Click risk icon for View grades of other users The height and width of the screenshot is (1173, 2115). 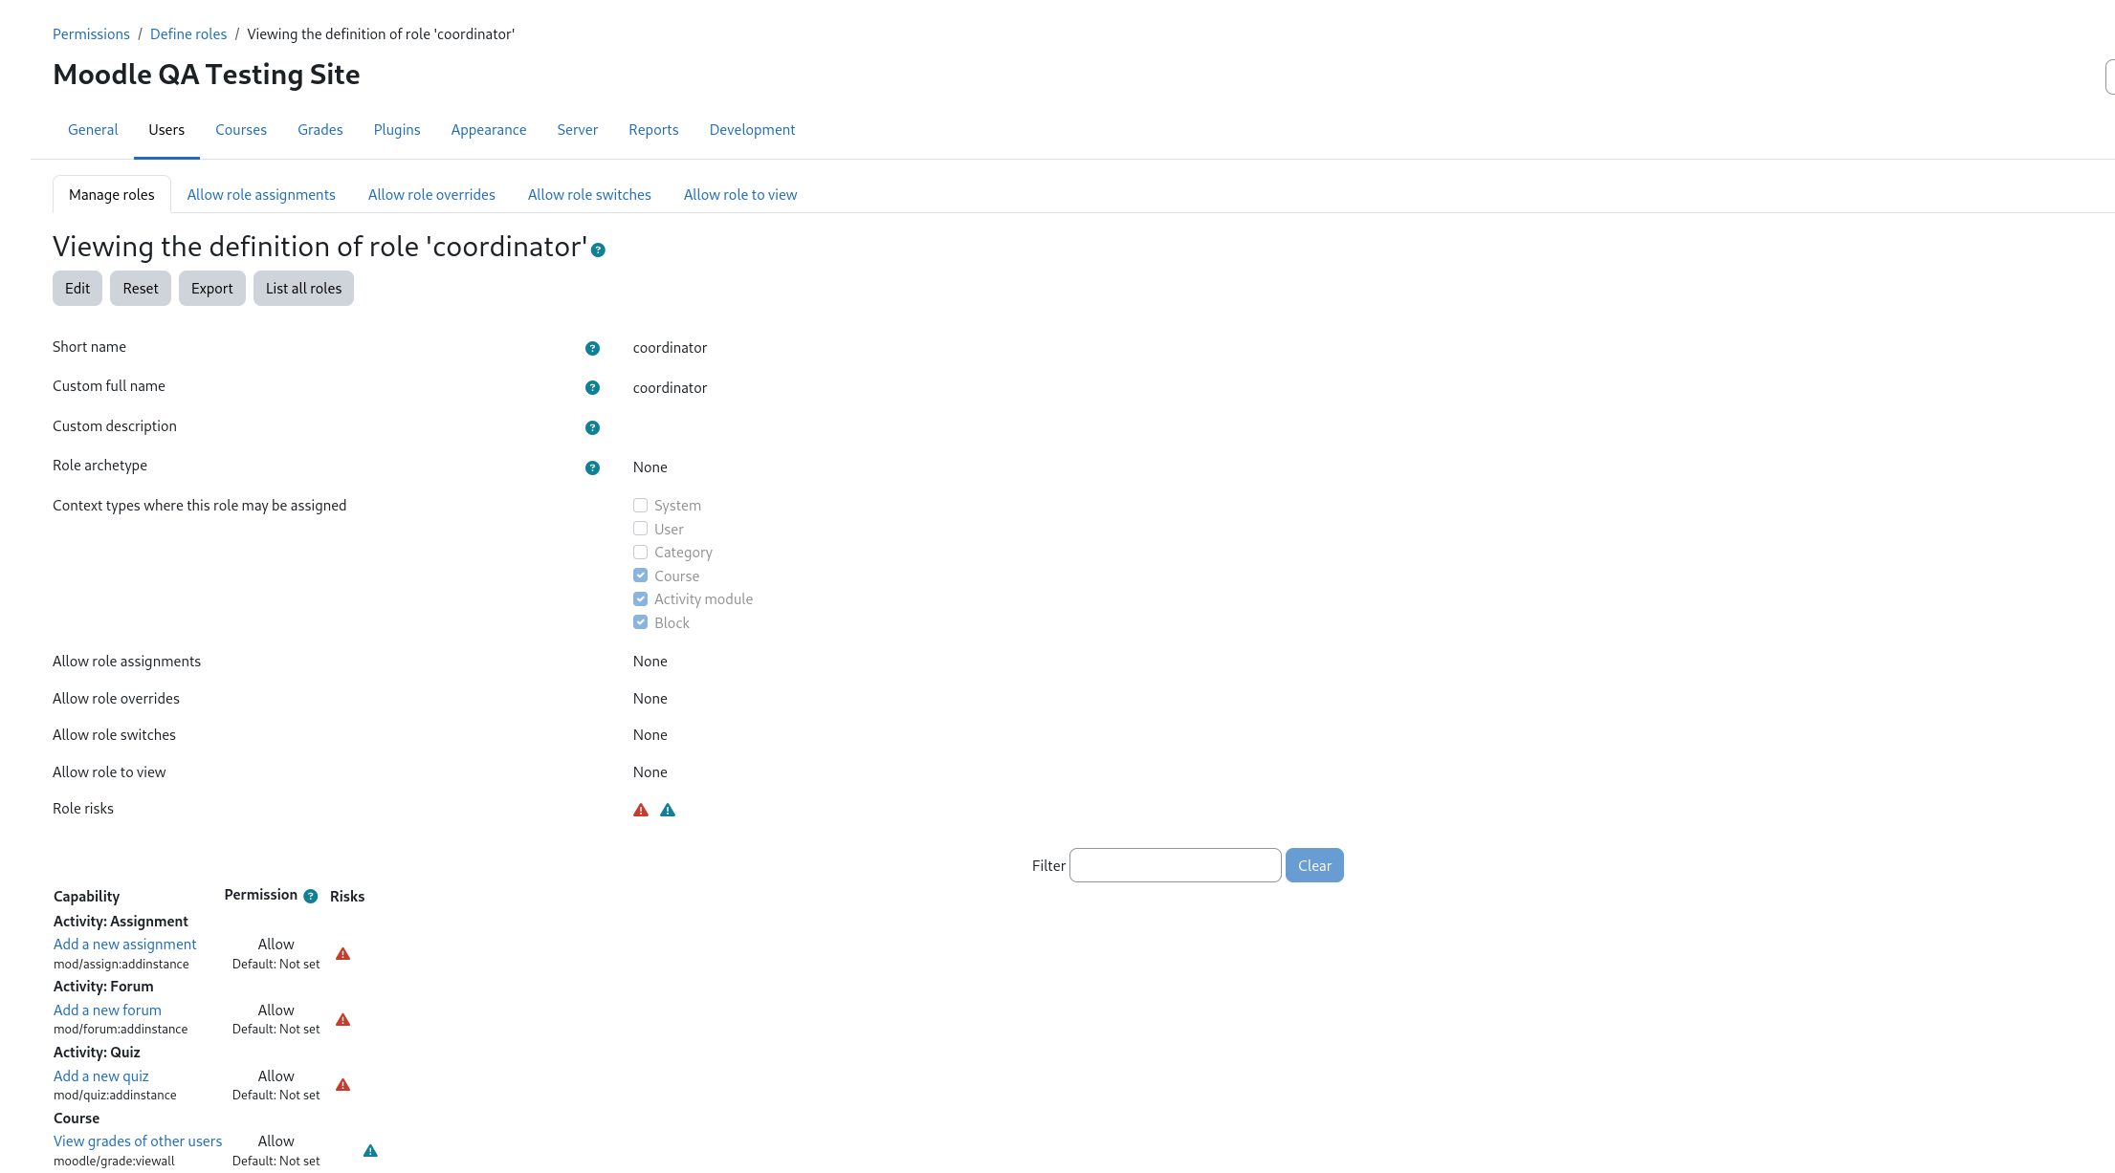(370, 1151)
